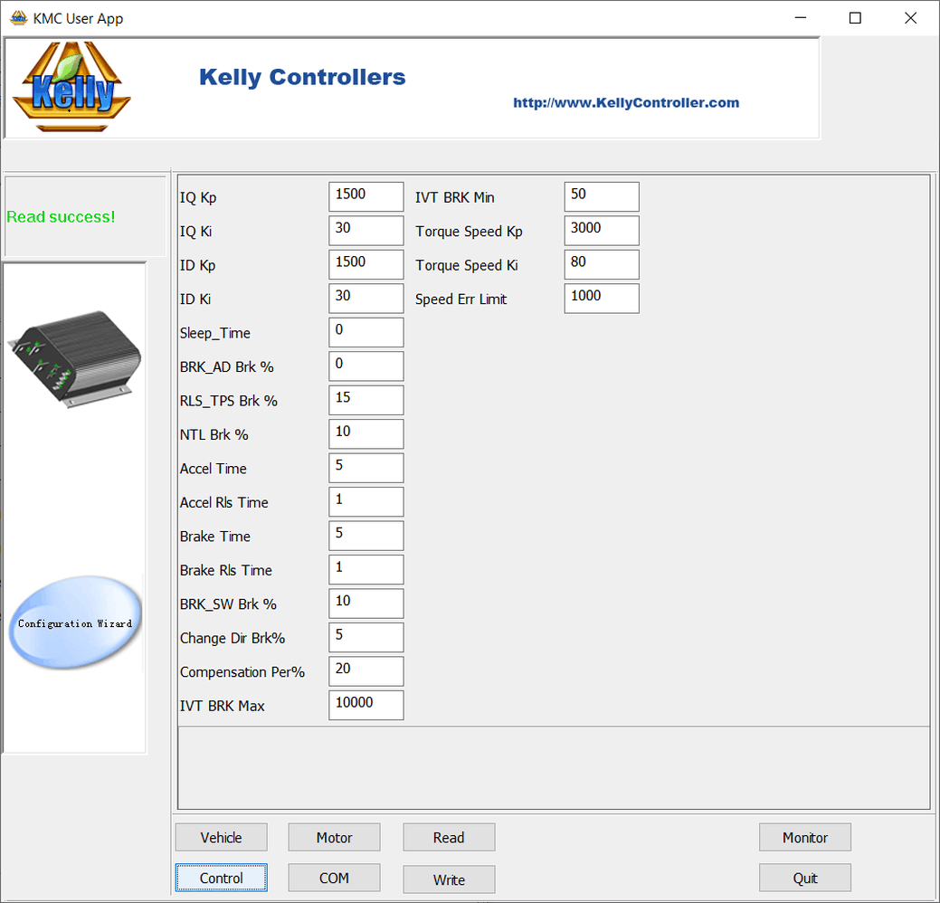
Task: Select the NTL Brk % field
Action: pos(366,434)
